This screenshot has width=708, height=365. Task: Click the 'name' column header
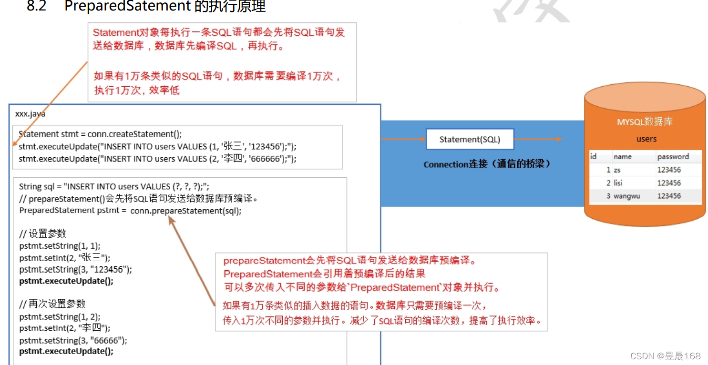pyautogui.click(x=622, y=156)
